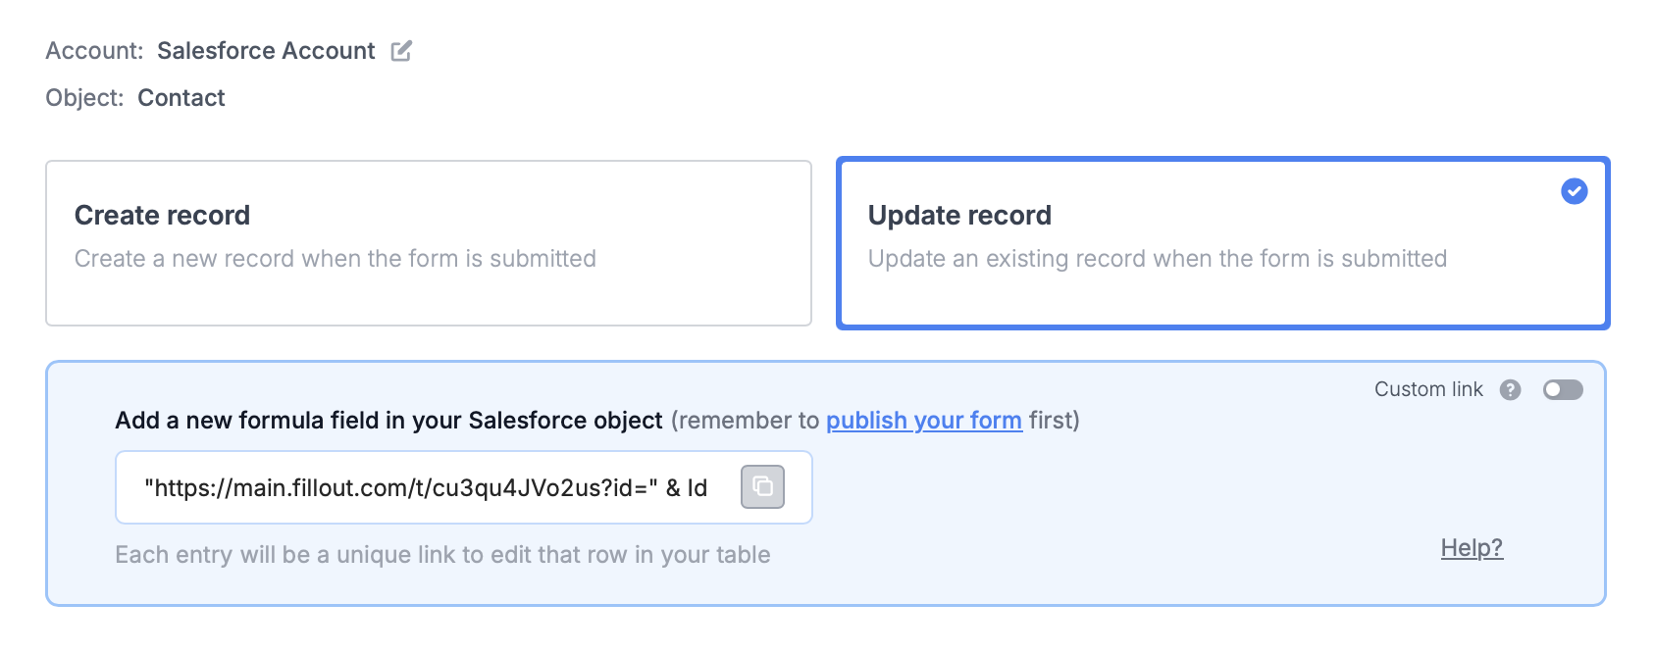Click the Contact object value
This screenshot has width=1654, height=653.
pos(181,98)
